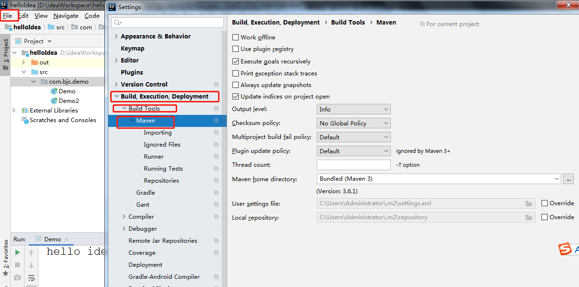Expand Appearance & Behavior settings node
Image resolution: width=579 pixels, height=287 pixels.
(116, 37)
